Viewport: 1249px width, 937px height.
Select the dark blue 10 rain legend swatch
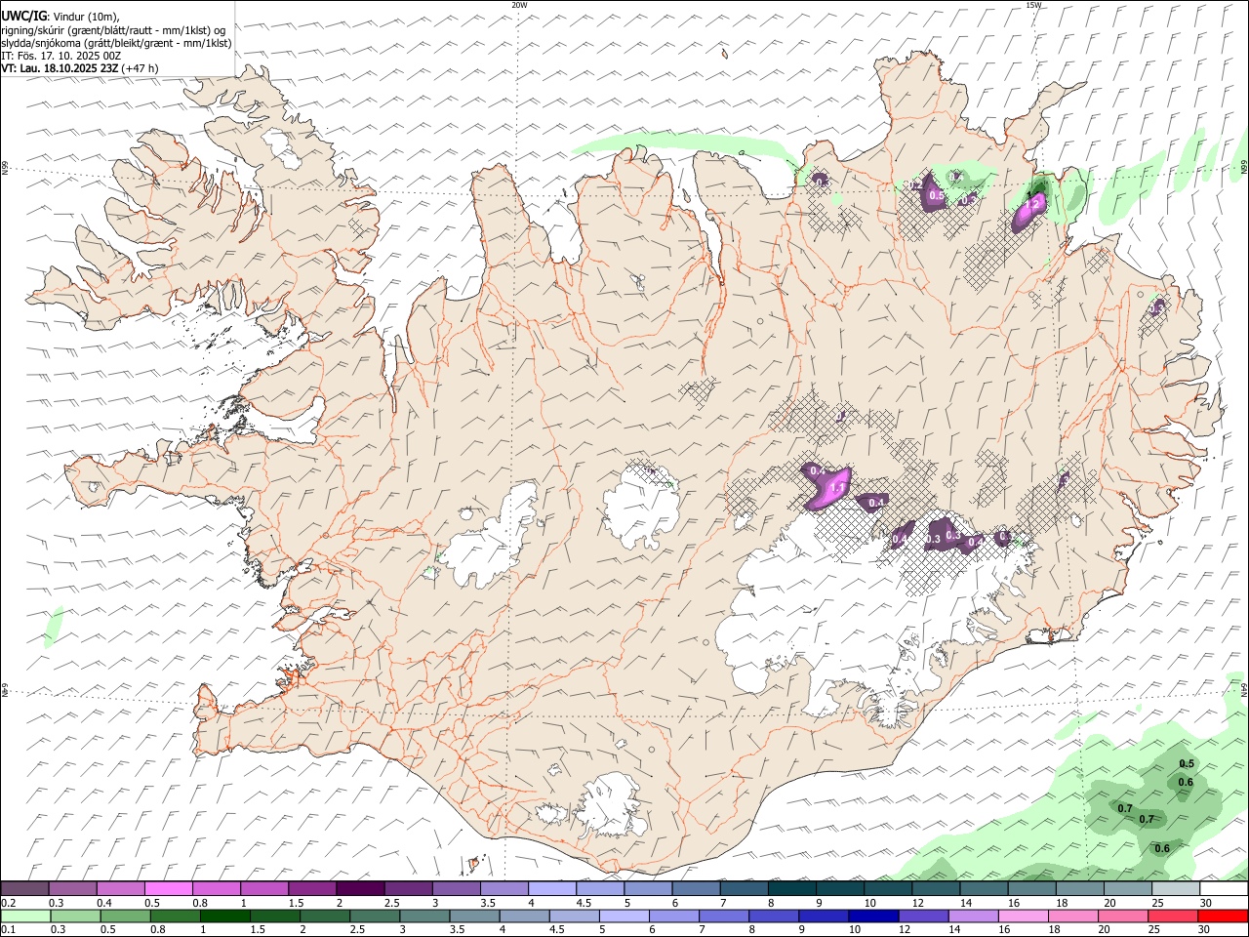point(874,916)
